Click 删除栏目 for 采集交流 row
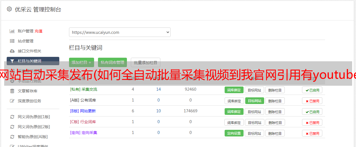Image resolution: width=356 pixels, height=147 pixels. coord(275,90)
